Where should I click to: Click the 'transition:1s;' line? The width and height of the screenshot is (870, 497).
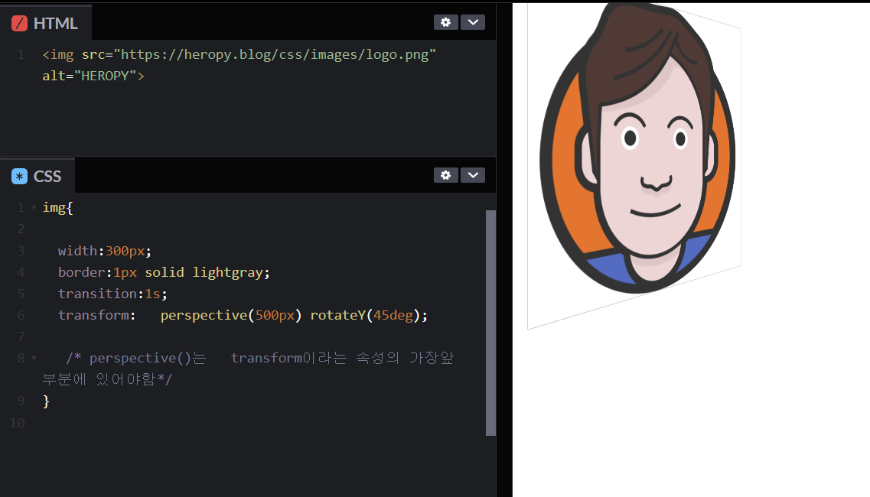tap(112, 294)
